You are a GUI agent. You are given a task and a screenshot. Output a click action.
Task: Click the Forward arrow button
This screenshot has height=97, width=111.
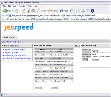pos(16,11)
